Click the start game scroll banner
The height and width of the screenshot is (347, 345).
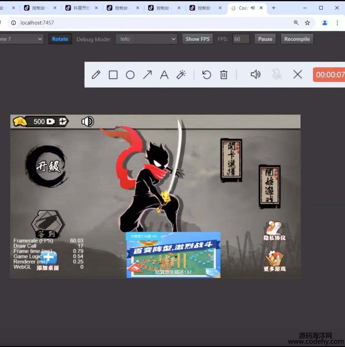pyautogui.click(x=269, y=186)
